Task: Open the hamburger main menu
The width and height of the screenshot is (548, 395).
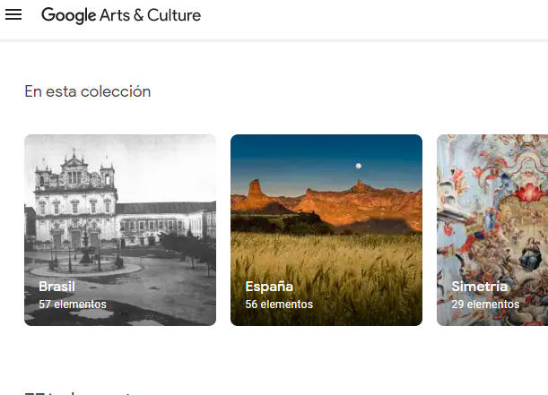Action: (13, 15)
